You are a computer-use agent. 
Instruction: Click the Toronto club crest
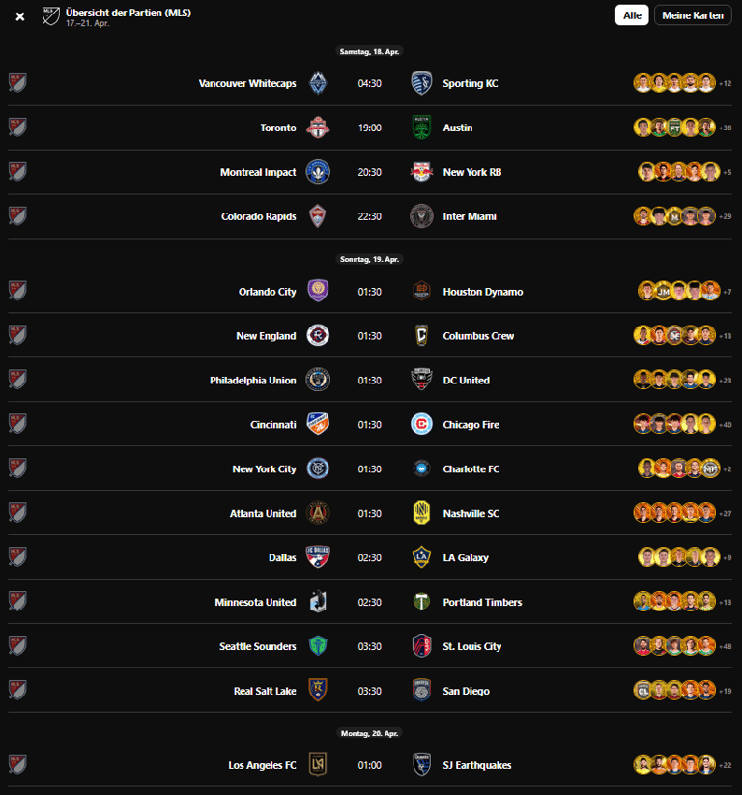click(318, 128)
